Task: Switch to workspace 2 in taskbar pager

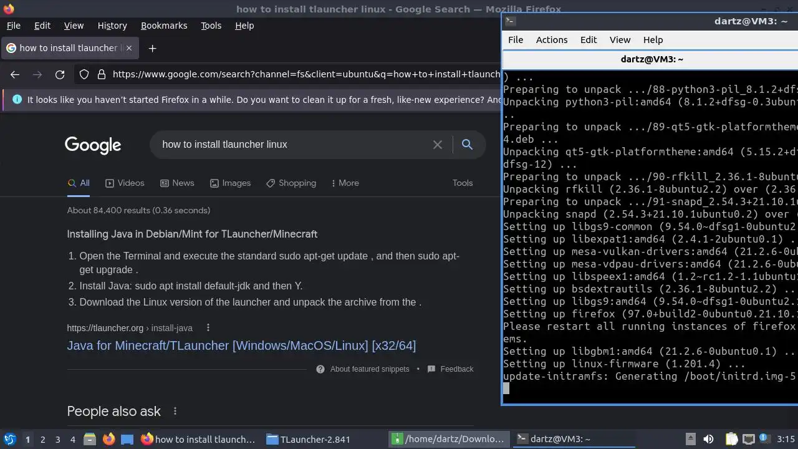Action: click(x=42, y=440)
